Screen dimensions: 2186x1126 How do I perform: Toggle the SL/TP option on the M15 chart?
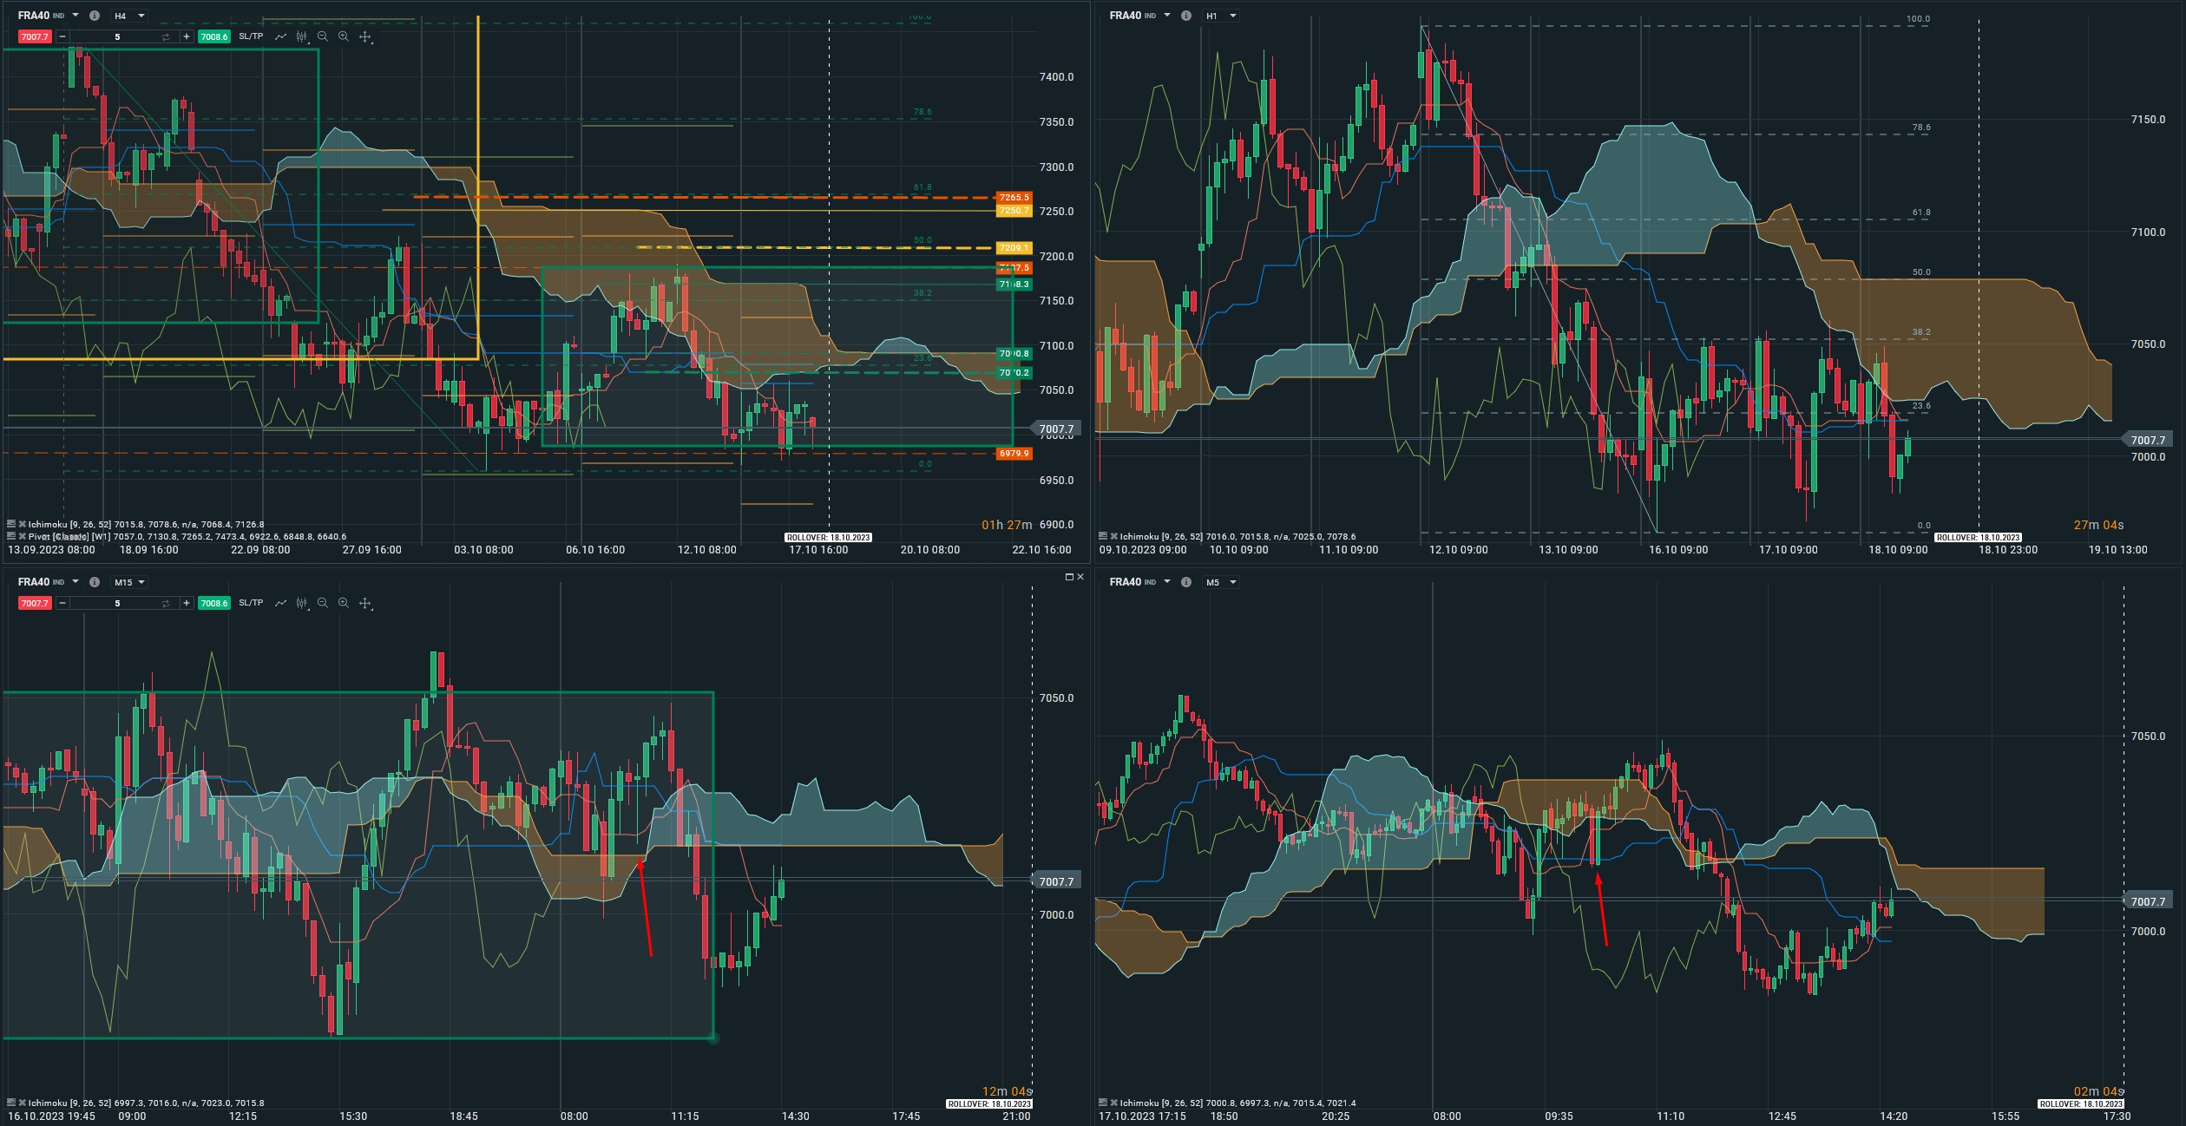(x=251, y=603)
